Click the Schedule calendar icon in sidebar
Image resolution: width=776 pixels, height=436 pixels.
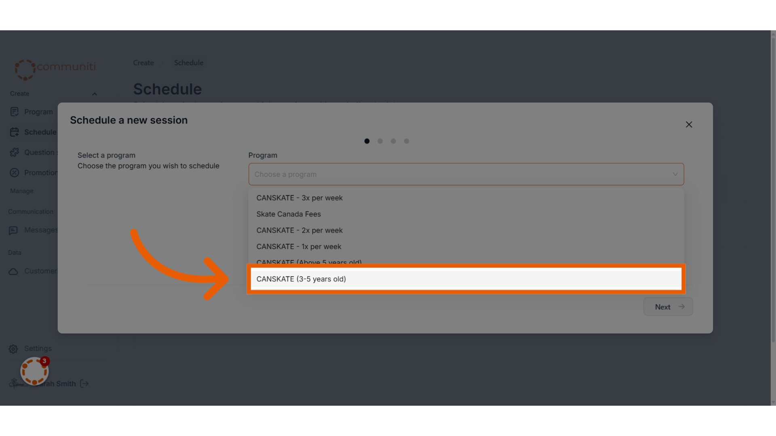(15, 132)
